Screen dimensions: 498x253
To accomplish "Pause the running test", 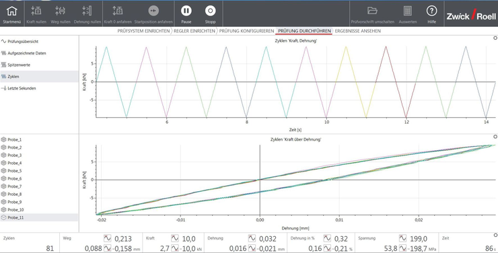I will [186, 11].
